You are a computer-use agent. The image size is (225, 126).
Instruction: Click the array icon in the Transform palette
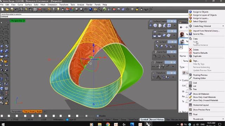[x=163, y=77]
